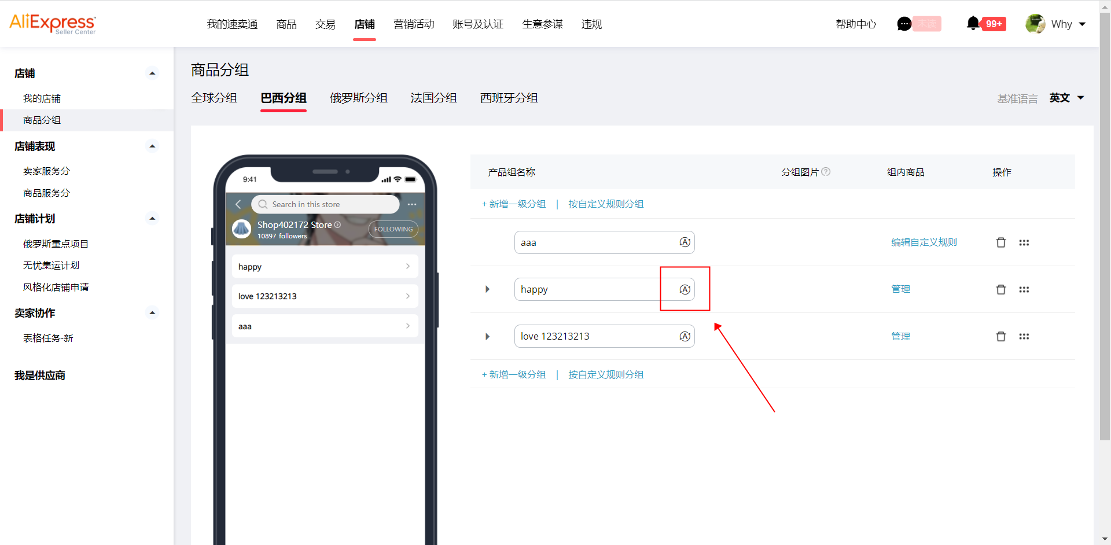Viewport: 1111px width, 545px height.
Task: Open 交易 in top navigation
Action: click(x=325, y=24)
